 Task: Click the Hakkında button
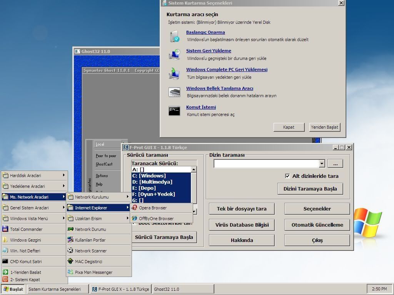tap(242, 240)
